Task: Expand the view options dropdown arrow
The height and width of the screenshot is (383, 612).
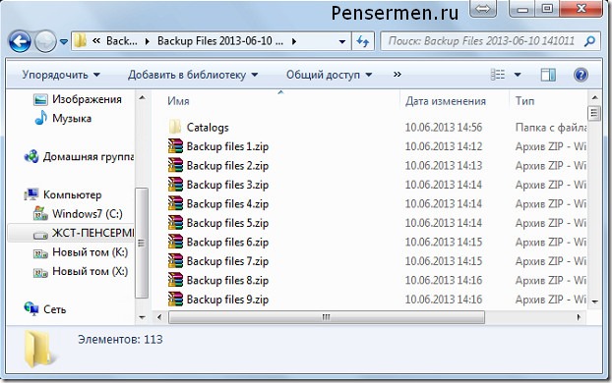Action: coord(518,75)
